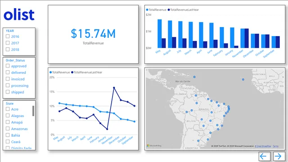Click the olist logo
288x162 pixels.
[19, 14]
